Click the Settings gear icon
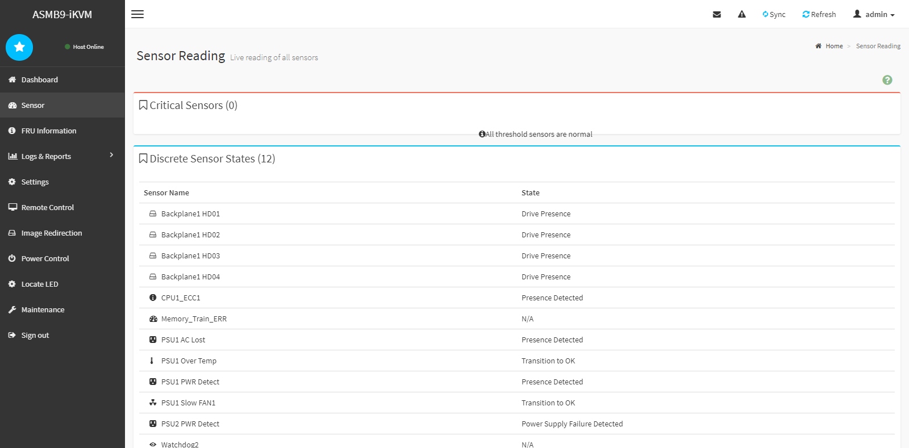The height and width of the screenshot is (448, 909). [12, 182]
